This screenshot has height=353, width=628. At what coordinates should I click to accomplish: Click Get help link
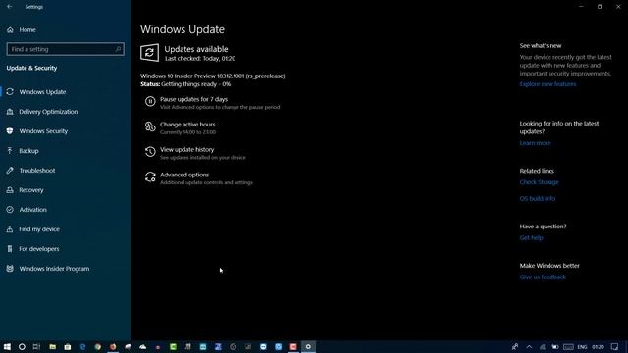531,238
